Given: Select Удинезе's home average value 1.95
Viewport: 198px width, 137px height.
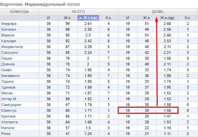Looking at the screenshot, I should 167,87.
